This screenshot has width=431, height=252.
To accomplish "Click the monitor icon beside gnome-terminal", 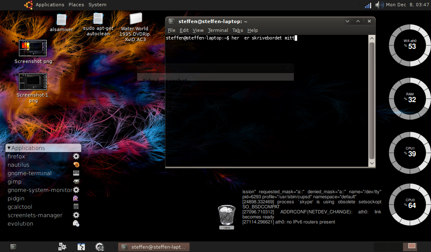I will [x=76, y=173].
